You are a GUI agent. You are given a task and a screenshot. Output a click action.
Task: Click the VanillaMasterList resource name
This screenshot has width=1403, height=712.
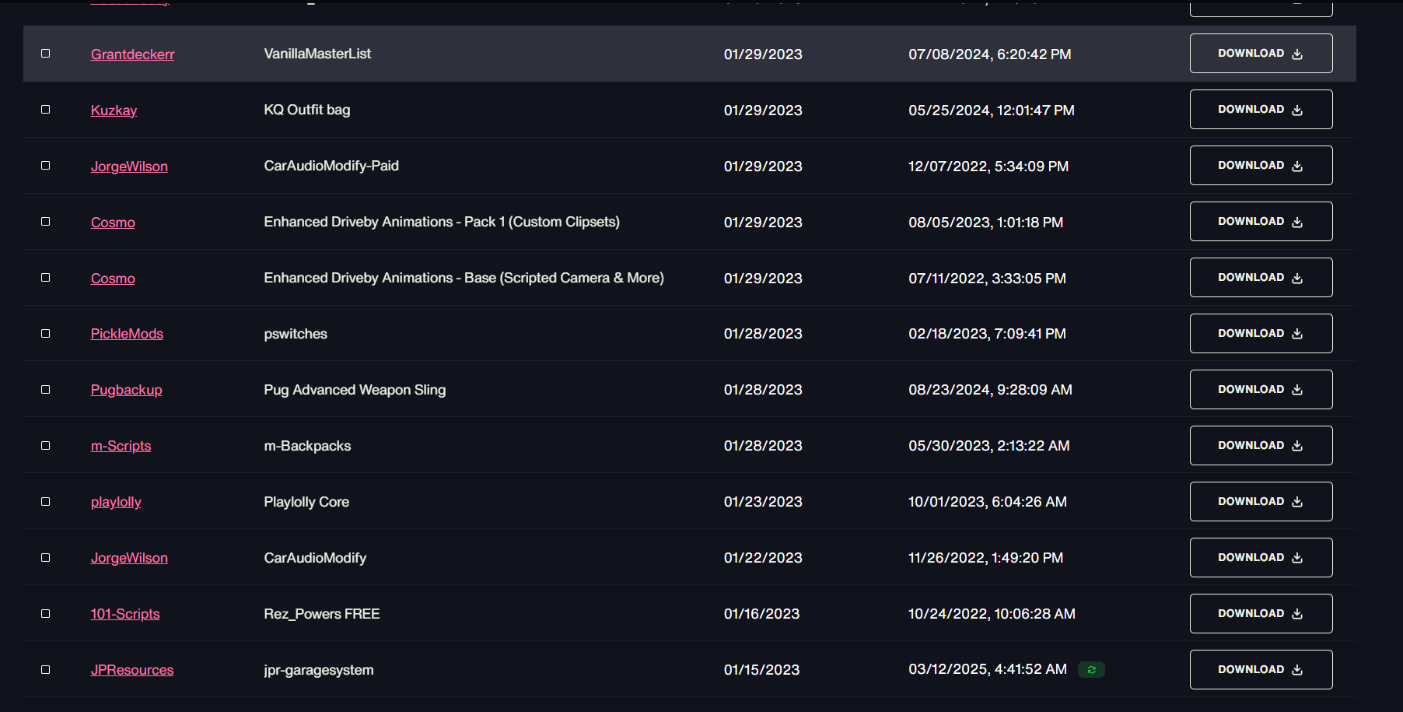317,54
